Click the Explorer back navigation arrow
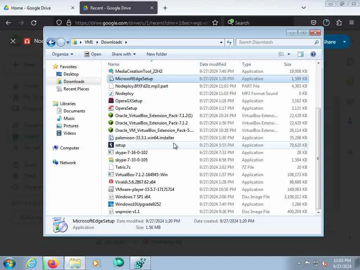This screenshot has height=270, width=360. click(51, 42)
